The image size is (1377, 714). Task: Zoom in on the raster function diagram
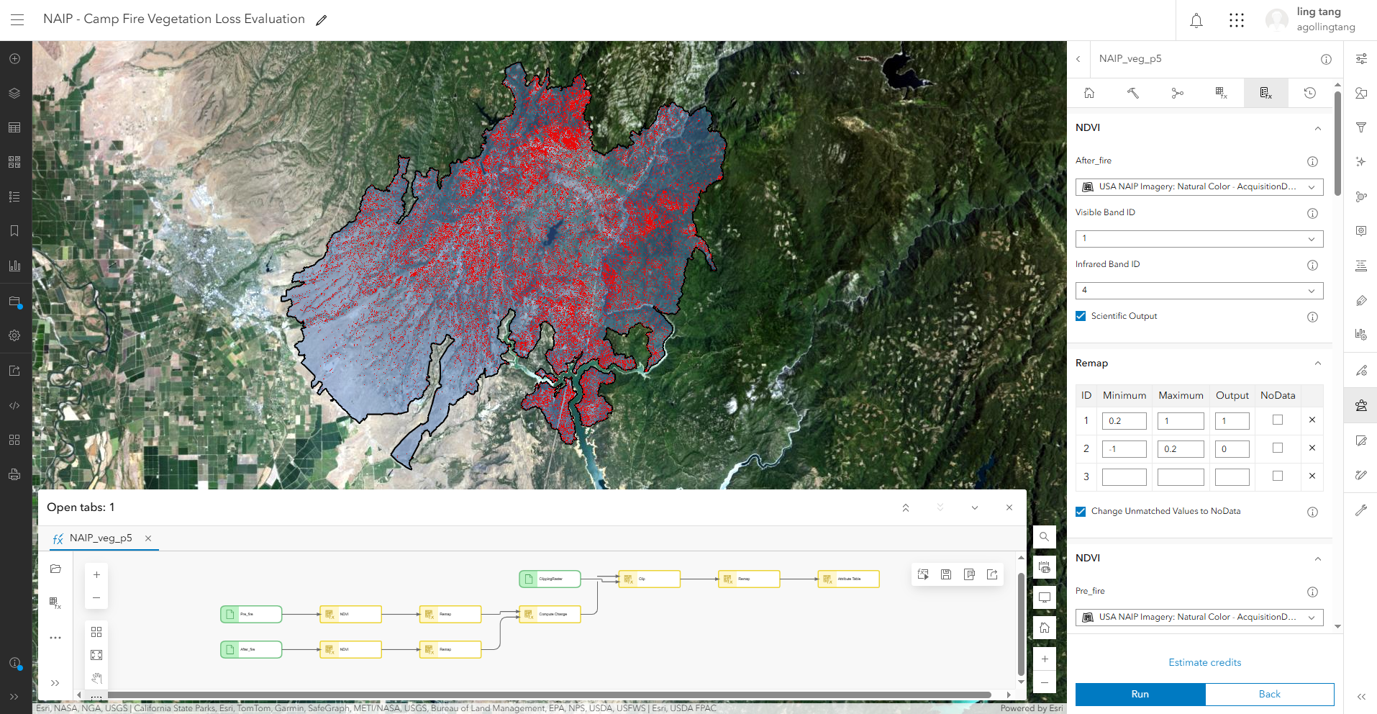96,575
